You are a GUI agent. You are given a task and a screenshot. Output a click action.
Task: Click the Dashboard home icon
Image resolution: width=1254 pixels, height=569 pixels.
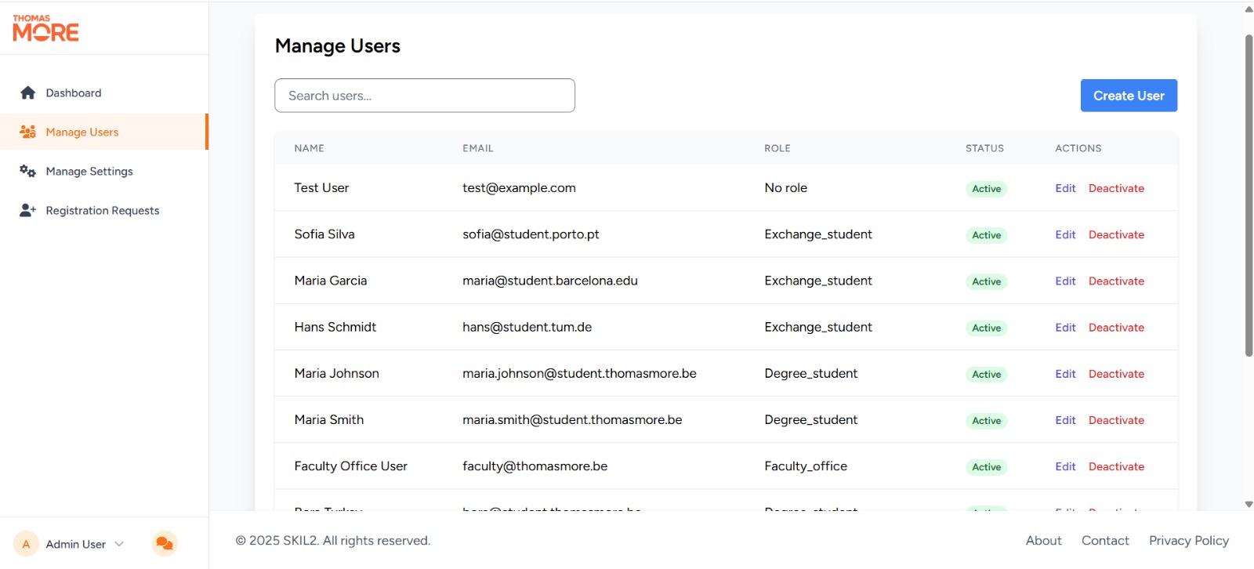pyautogui.click(x=28, y=92)
